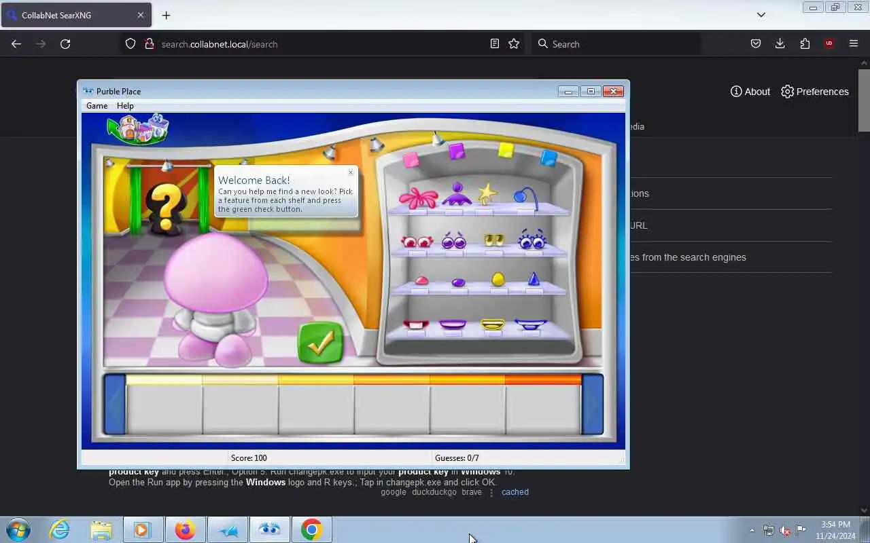Choose the red mouth feature

(x=415, y=325)
